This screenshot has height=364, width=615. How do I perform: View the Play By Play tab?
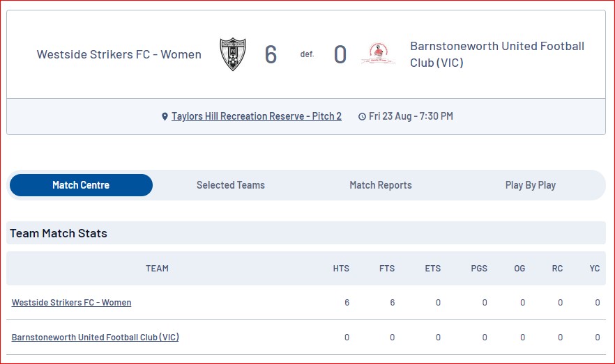[x=530, y=185]
